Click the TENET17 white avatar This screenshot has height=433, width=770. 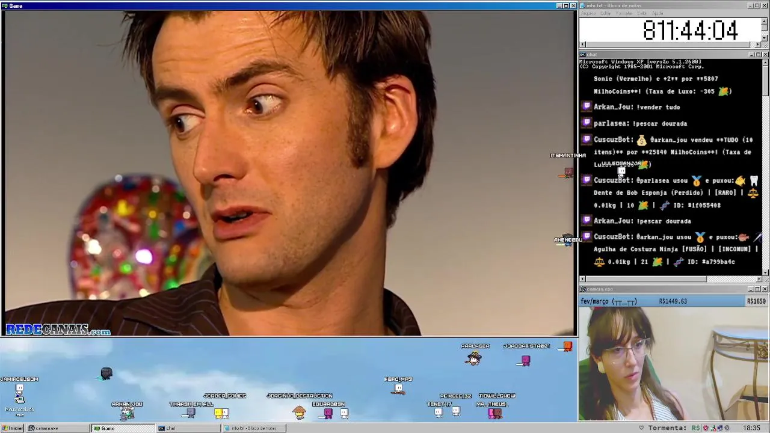439,413
